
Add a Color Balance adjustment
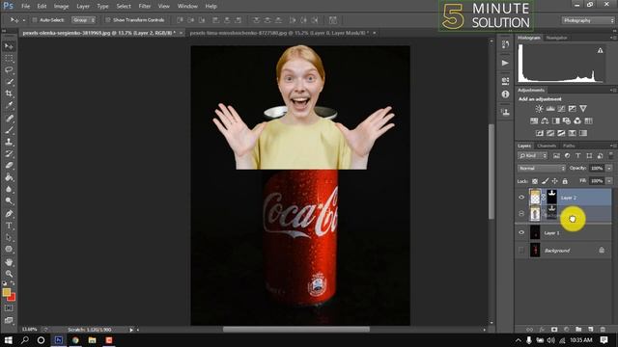click(x=545, y=120)
